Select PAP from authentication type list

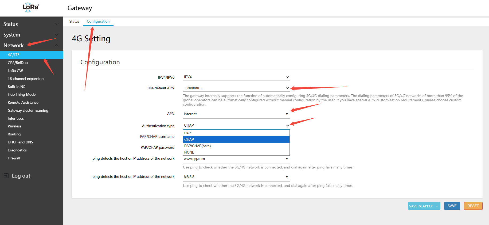(236, 133)
